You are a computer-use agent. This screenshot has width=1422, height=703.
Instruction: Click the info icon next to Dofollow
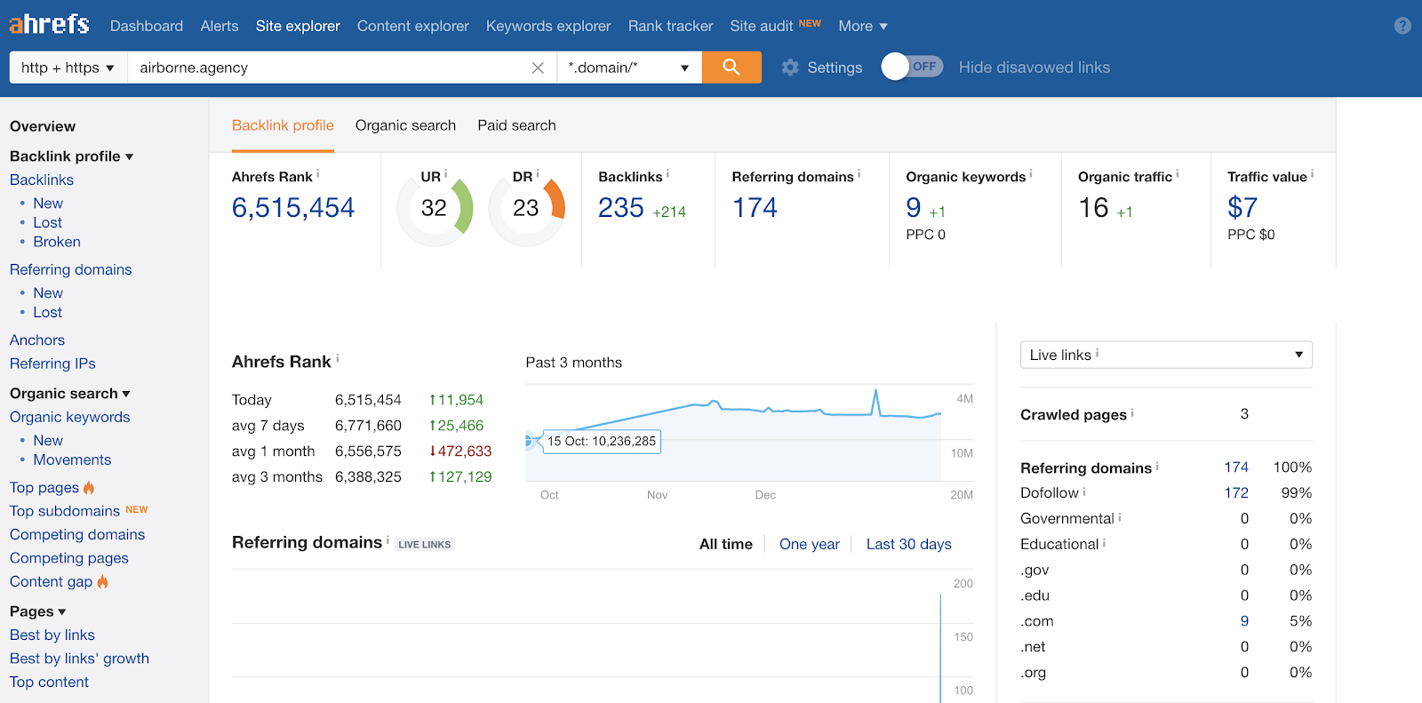pyautogui.click(x=1084, y=491)
